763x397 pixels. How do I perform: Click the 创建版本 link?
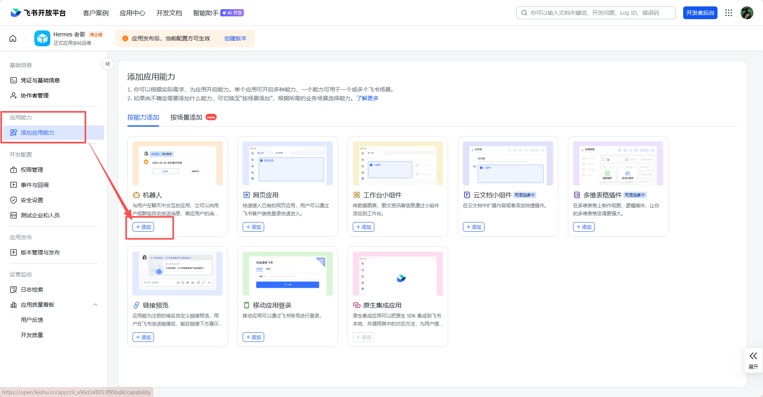pos(235,38)
